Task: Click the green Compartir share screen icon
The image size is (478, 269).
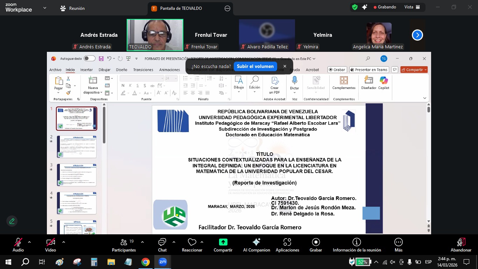Action: [x=223, y=242]
